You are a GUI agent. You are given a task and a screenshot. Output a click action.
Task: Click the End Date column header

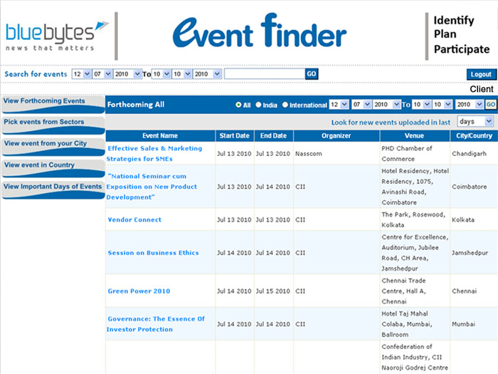coord(273,136)
